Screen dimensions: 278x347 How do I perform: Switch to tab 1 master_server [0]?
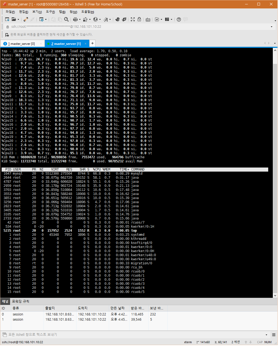click(x=21, y=44)
